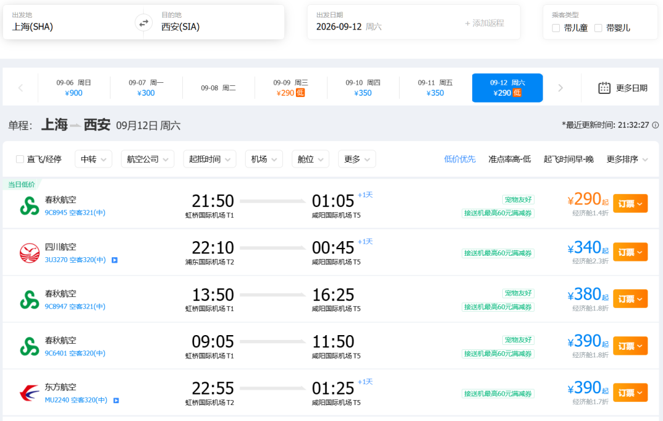This screenshot has height=421, width=663.
Task: Open flight details link 9C6401 空客320(中)
Action: [76, 353]
